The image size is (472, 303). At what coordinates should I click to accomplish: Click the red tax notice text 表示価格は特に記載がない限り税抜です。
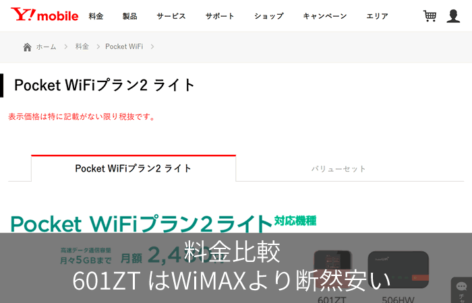pyautogui.click(x=82, y=116)
